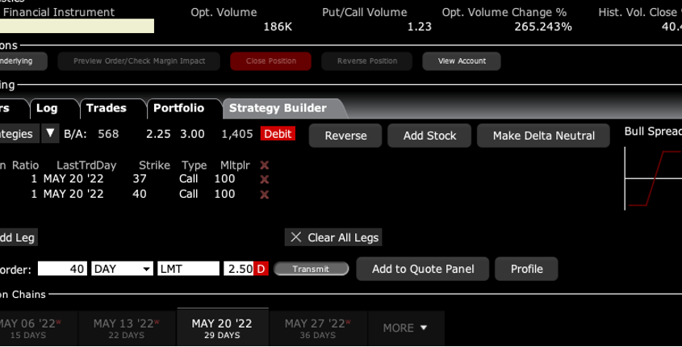Viewport: 682px width, 347px height.
Task: Select the Log tab
Action: pos(47,108)
